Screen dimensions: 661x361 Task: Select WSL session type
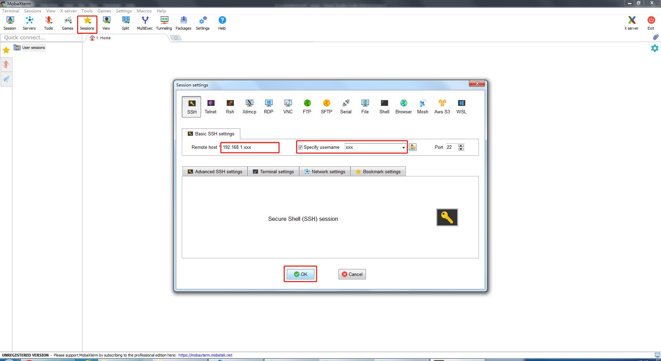[x=461, y=107]
